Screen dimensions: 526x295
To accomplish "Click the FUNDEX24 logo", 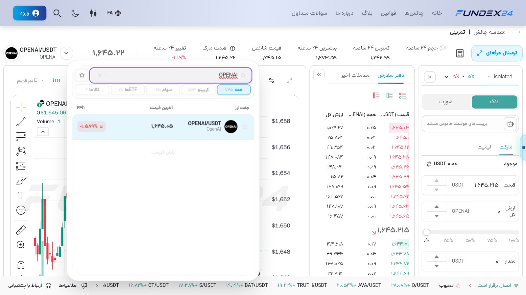I will (484, 13).
